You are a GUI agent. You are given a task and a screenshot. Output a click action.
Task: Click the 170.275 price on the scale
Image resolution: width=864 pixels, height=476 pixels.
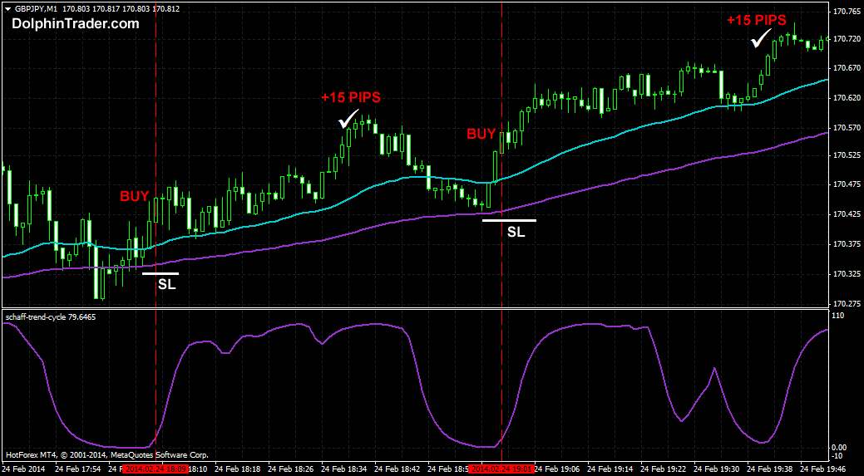[x=847, y=303]
